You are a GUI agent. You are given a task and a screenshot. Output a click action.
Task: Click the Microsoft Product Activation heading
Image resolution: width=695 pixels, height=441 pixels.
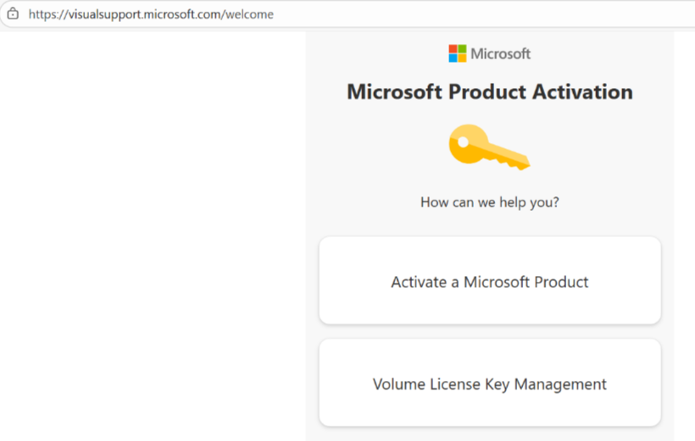pyautogui.click(x=490, y=92)
